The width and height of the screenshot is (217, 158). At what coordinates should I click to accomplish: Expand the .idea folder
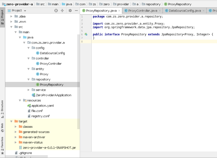(11, 16)
